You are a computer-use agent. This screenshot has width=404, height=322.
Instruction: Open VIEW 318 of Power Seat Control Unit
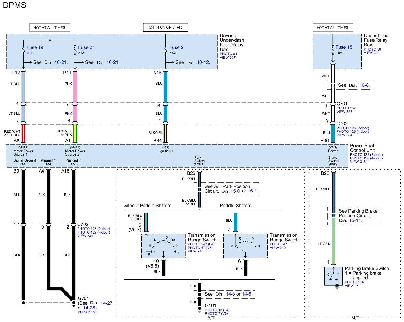point(358,162)
